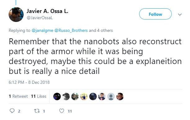The image size is (190, 120).
Task: Click sixth liker avatar in row
Action: (102, 96)
